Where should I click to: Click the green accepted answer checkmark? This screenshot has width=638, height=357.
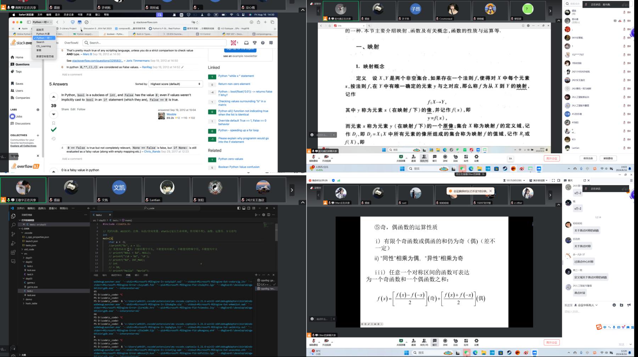tap(54, 130)
